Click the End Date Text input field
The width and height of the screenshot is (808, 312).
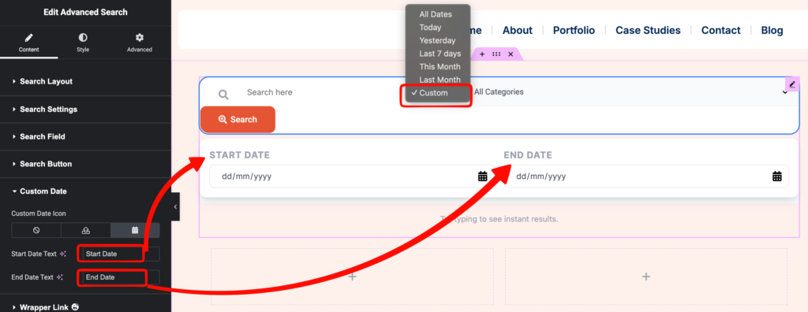pos(118,277)
